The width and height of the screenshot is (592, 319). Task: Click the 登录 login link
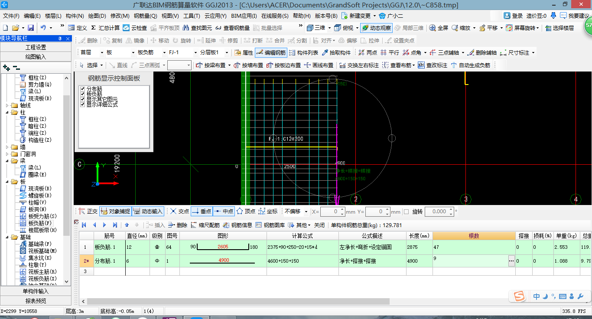(x=514, y=16)
